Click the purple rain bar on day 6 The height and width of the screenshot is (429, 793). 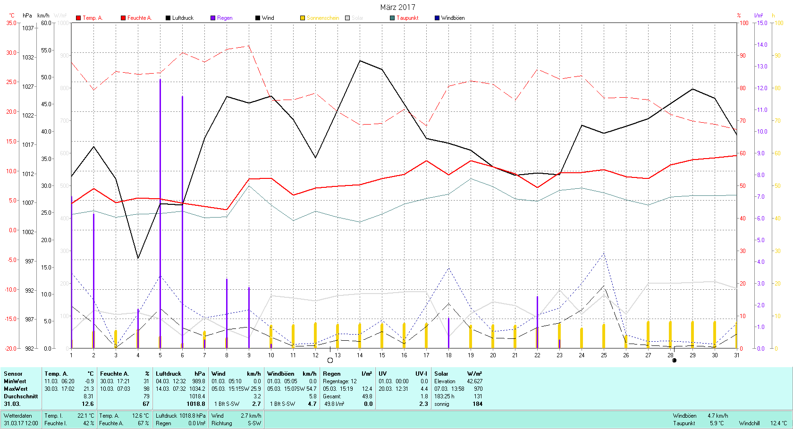pyautogui.click(x=182, y=222)
